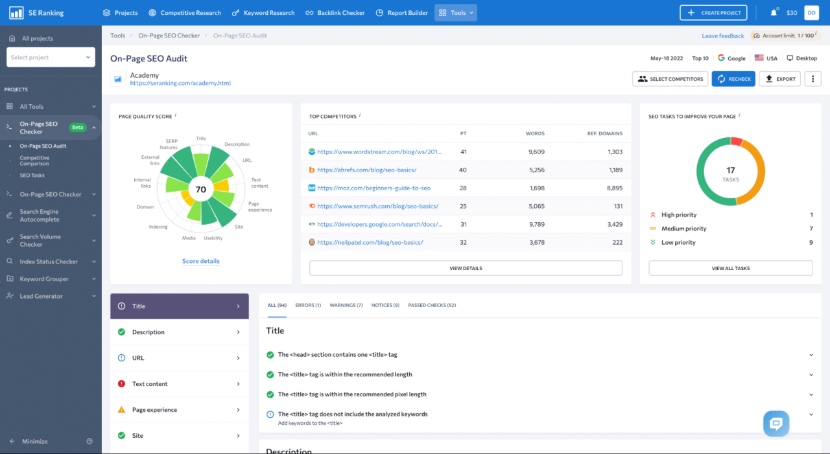
Task: Click the All projects home icon
Action: tap(12, 39)
